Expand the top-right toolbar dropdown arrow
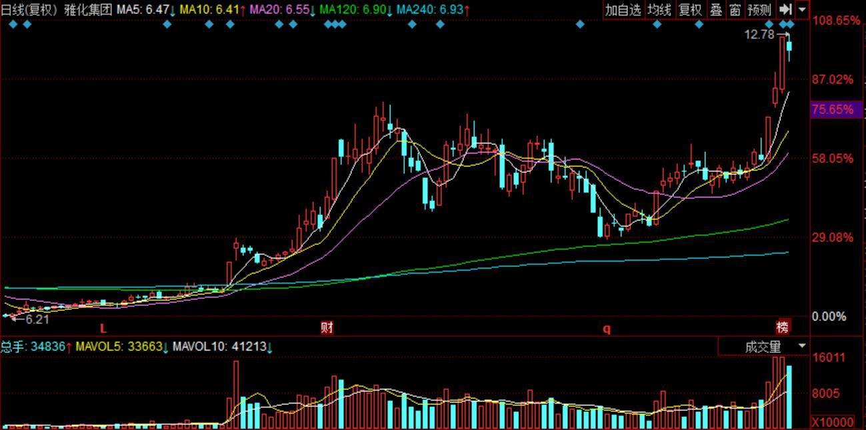The width and height of the screenshot is (866, 430). click(801, 9)
